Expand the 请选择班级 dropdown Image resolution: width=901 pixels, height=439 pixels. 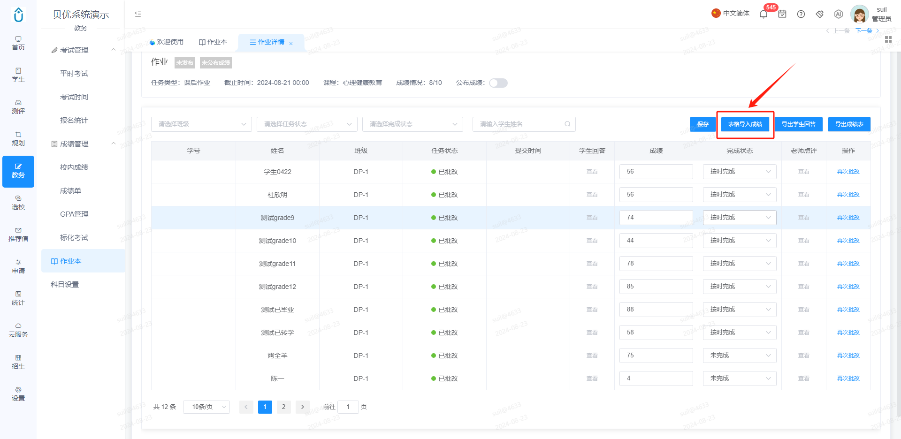[x=201, y=124]
